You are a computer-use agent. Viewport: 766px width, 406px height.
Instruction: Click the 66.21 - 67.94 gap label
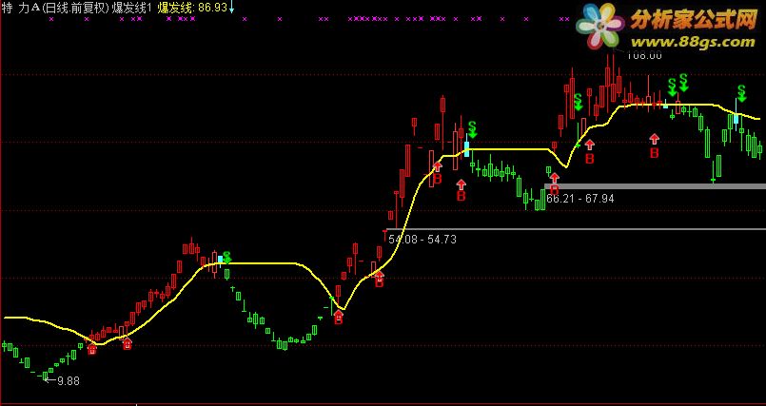[x=580, y=199]
